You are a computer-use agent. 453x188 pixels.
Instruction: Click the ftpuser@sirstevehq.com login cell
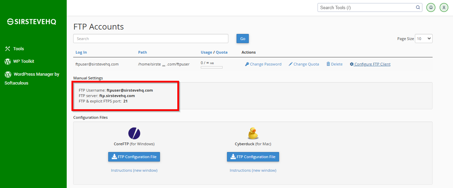click(x=97, y=64)
